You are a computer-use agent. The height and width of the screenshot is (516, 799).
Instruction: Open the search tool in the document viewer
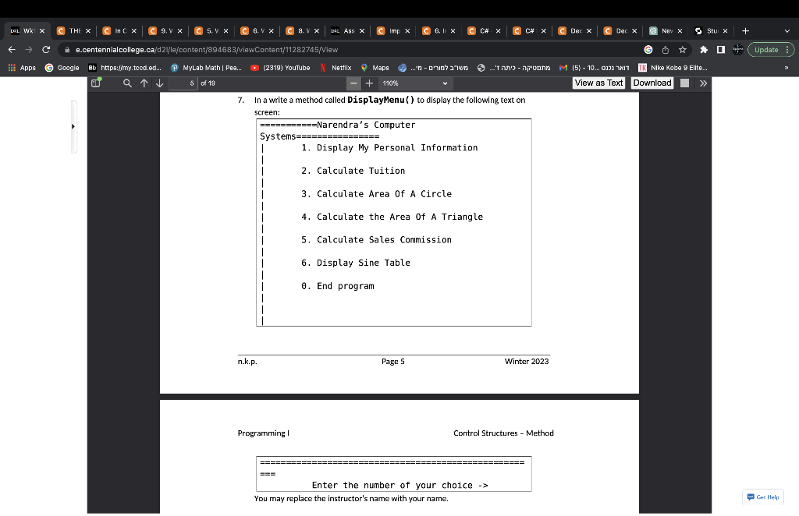[127, 83]
